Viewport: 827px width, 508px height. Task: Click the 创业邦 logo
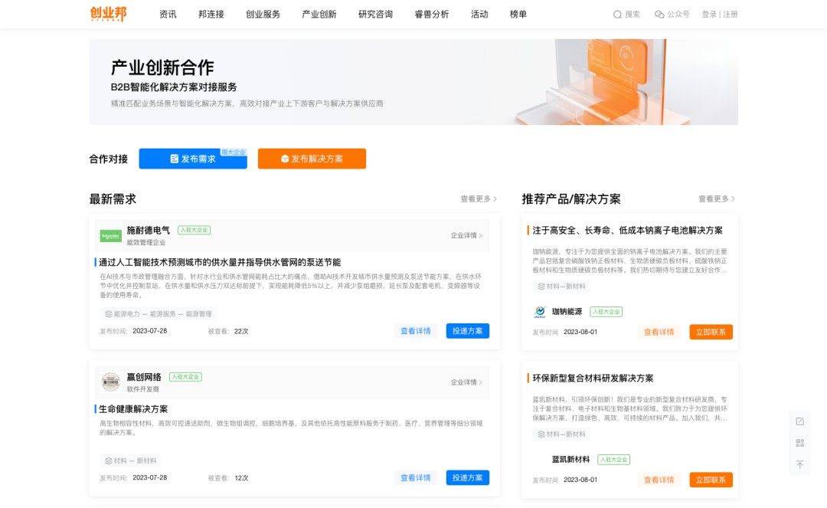[106, 14]
